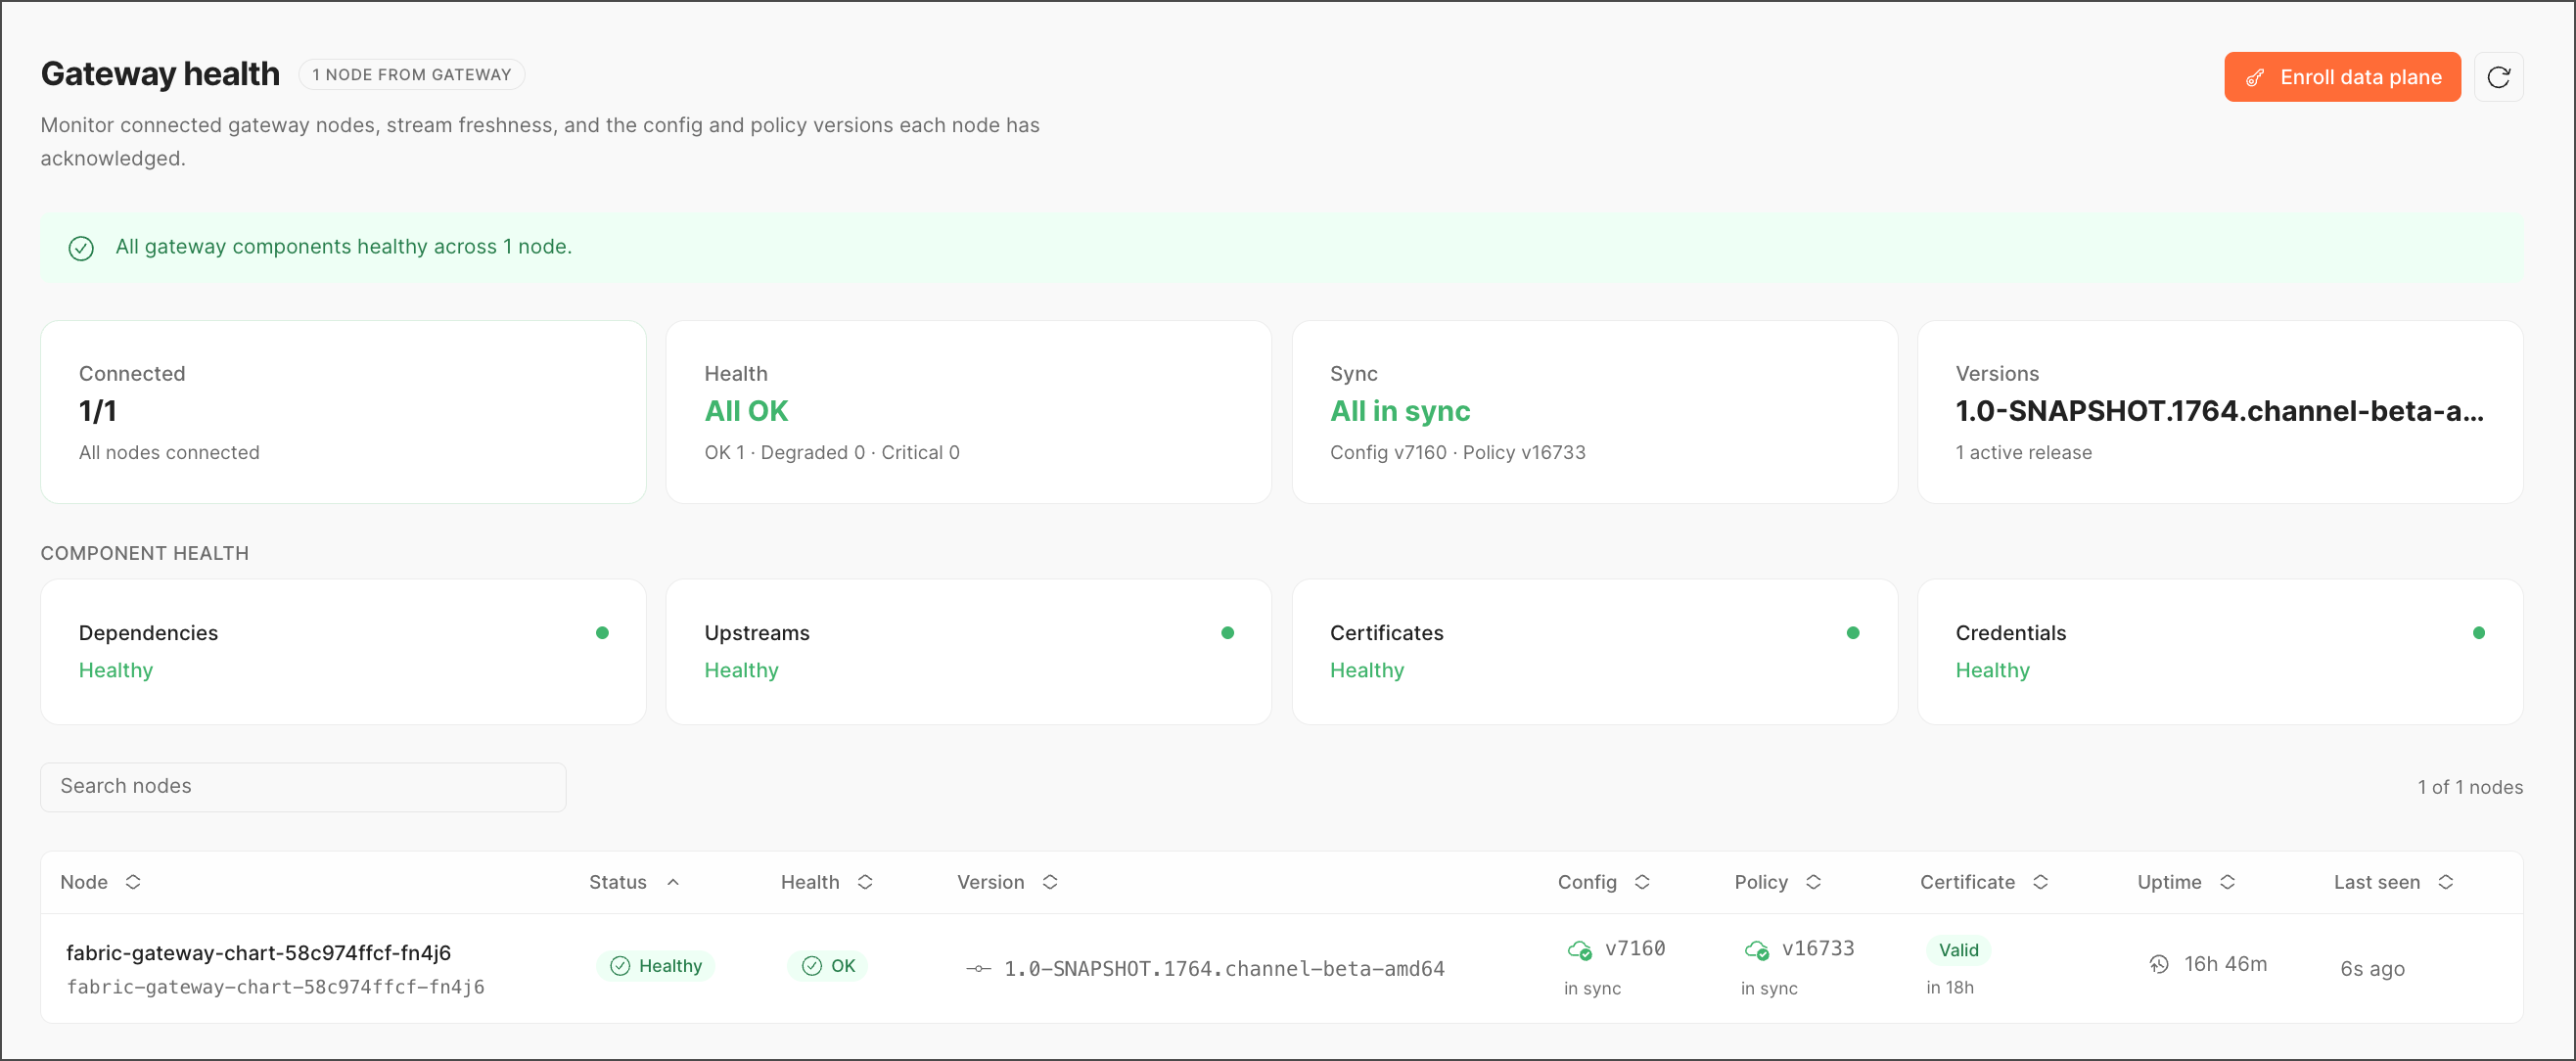Click the cloud sync icon beside v16733
The image size is (2576, 1061).
(1756, 950)
